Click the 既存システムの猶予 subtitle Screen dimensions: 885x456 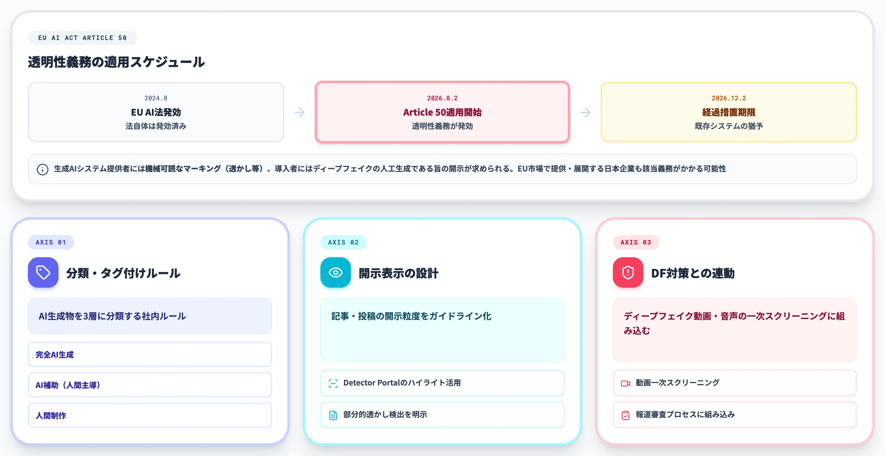point(728,126)
